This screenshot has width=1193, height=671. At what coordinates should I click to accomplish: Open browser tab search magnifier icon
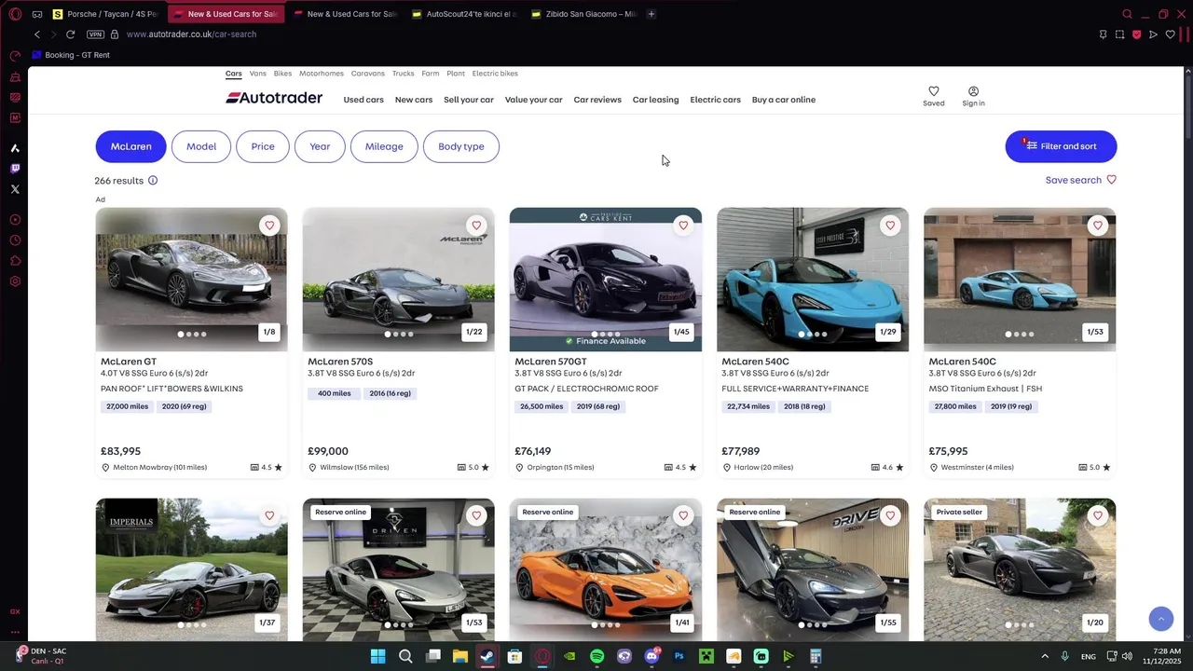tap(1127, 14)
